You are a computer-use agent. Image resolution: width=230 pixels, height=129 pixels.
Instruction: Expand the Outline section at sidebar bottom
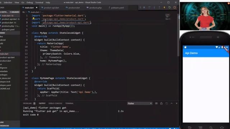tap(10, 122)
